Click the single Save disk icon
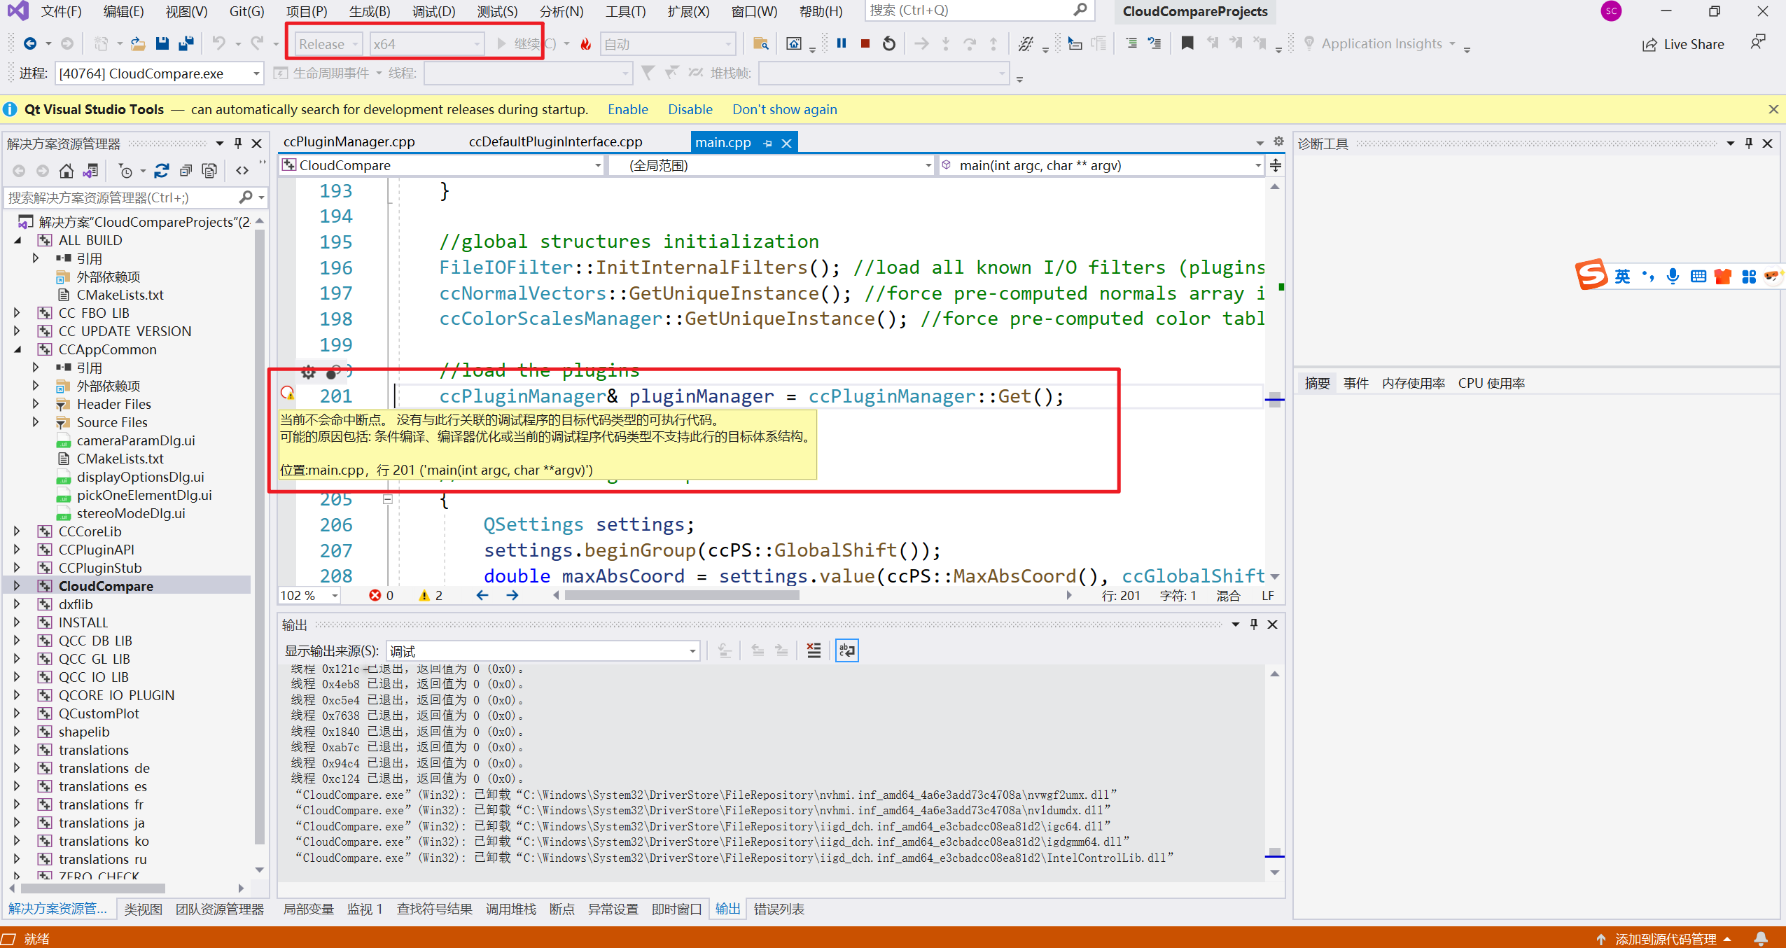 [x=162, y=43]
